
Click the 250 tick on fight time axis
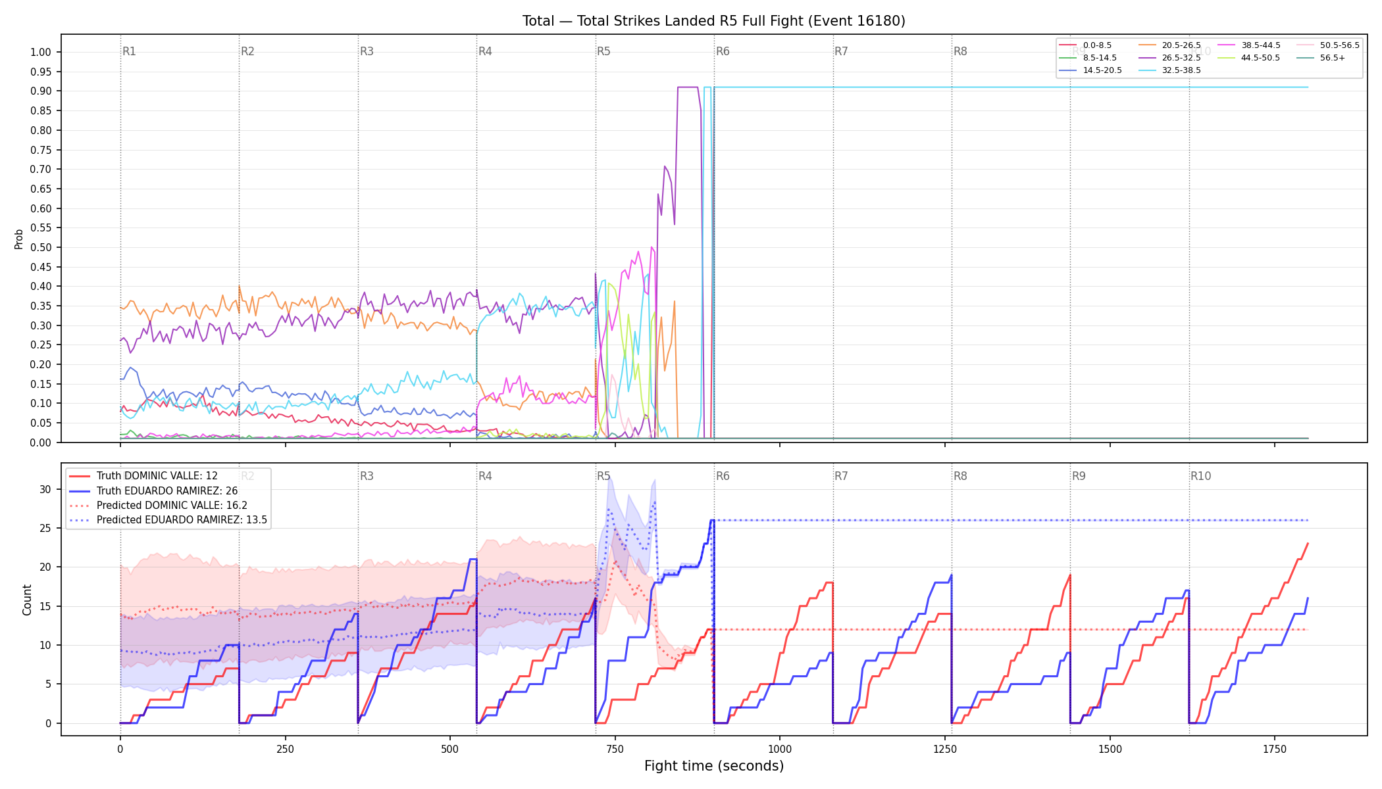[x=285, y=749]
